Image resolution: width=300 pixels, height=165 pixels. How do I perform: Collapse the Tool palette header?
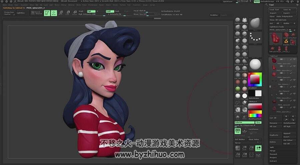click(271, 5)
